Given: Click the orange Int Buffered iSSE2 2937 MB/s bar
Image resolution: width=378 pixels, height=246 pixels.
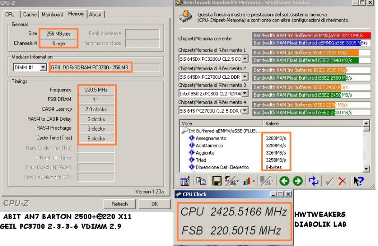Looking at the screenshot, I should coord(311,53).
